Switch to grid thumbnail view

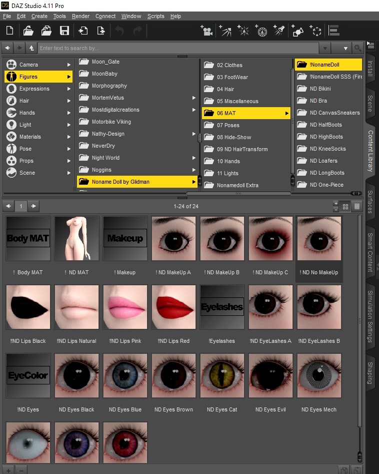345,207
